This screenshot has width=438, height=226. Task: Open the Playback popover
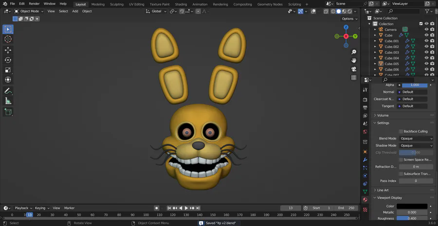pyautogui.click(x=23, y=208)
